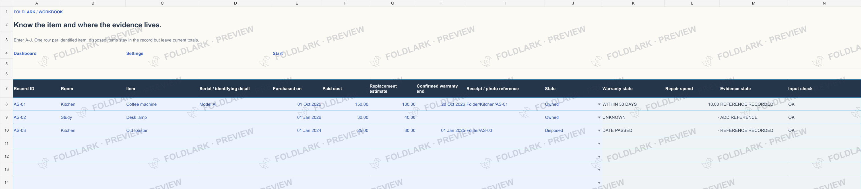Select the DATE PASSED warranty cell
The height and width of the screenshot is (189, 861).
pos(633,130)
